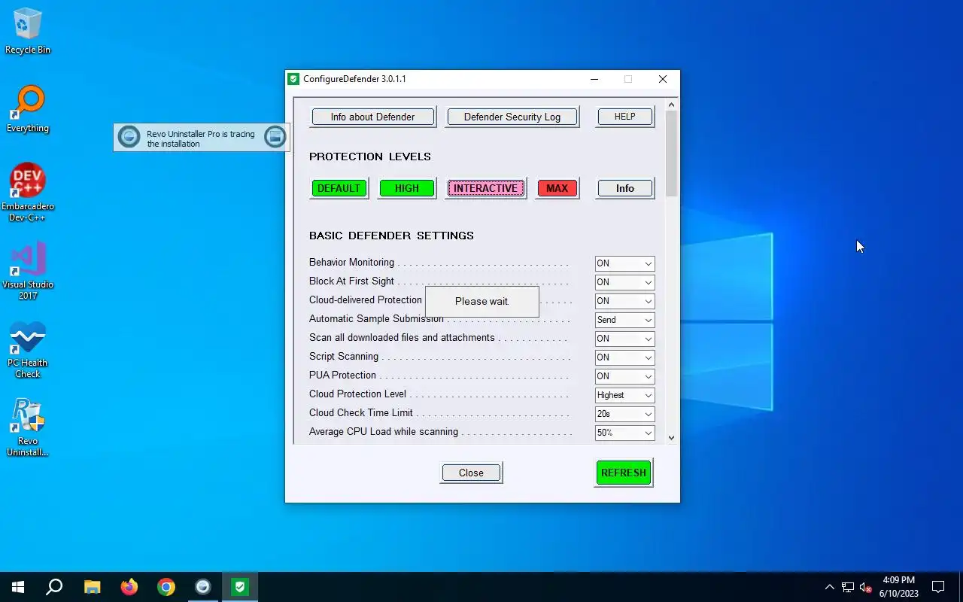
Task: Click the vertical scrollbar thumb
Action: pyautogui.click(x=672, y=154)
